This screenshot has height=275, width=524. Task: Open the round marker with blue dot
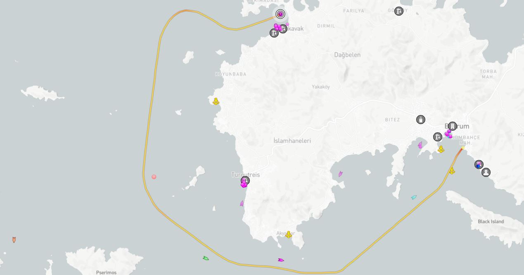pyautogui.click(x=479, y=165)
